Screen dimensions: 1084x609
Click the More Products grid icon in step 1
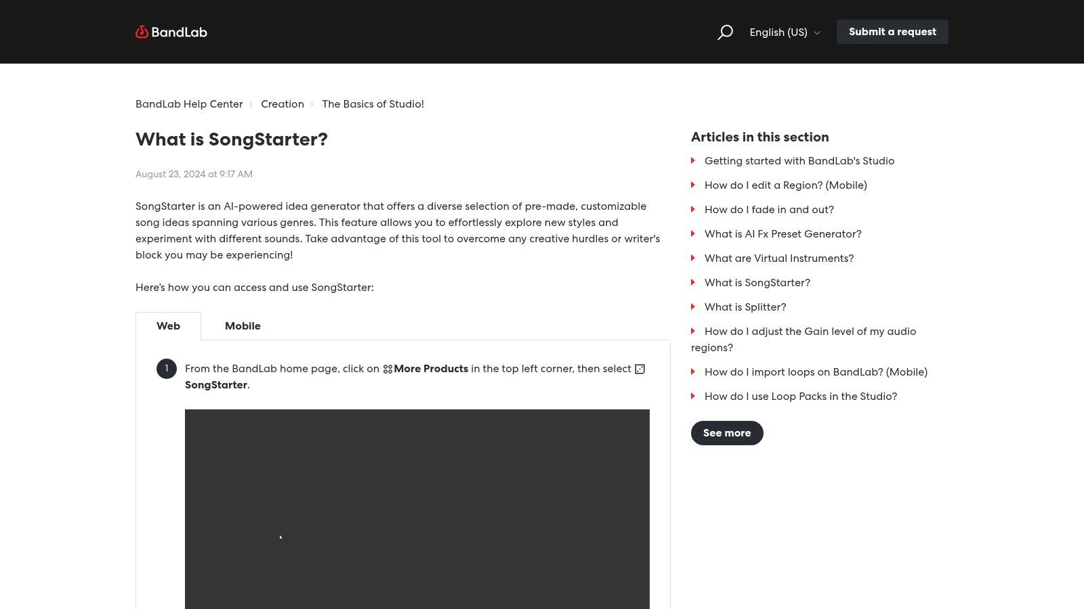pyautogui.click(x=388, y=369)
